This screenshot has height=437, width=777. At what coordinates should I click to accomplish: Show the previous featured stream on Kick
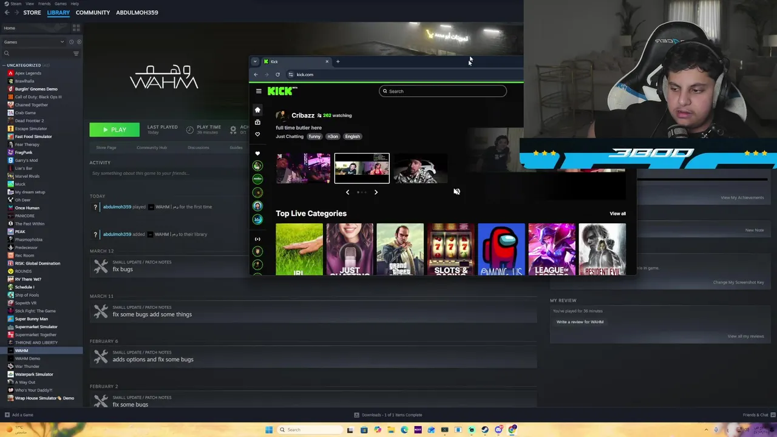(x=347, y=192)
